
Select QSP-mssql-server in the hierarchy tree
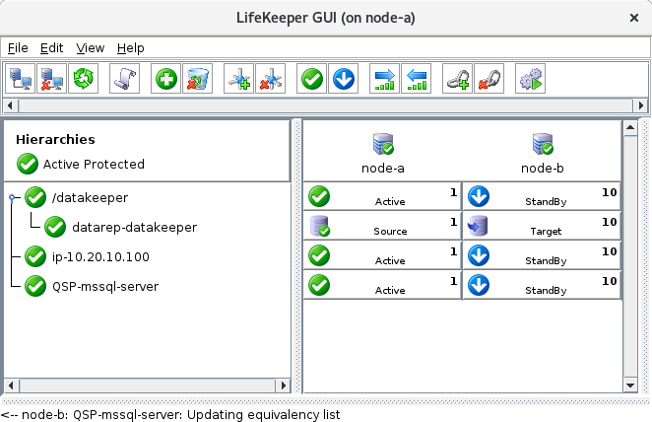[x=105, y=286]
